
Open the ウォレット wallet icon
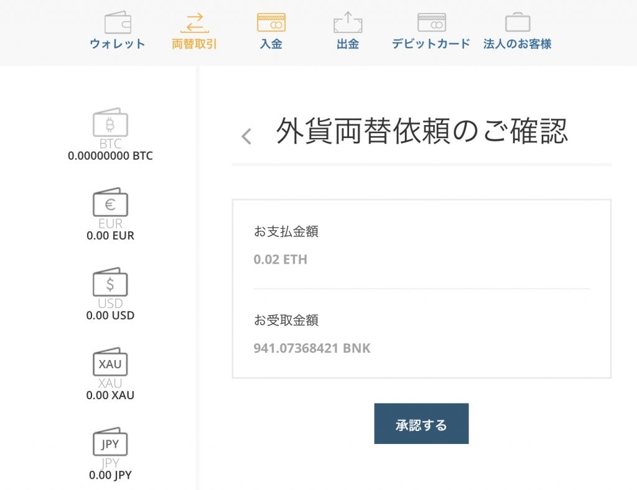[118, 22]
